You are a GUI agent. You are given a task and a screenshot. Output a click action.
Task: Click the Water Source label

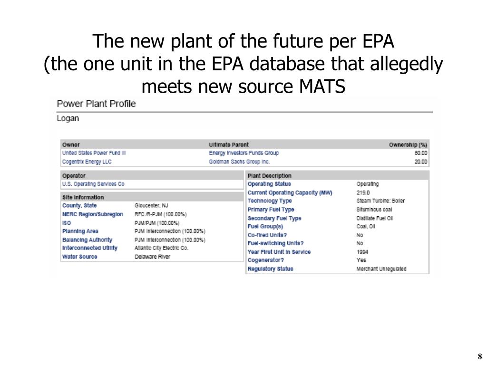tap(79, 256)
